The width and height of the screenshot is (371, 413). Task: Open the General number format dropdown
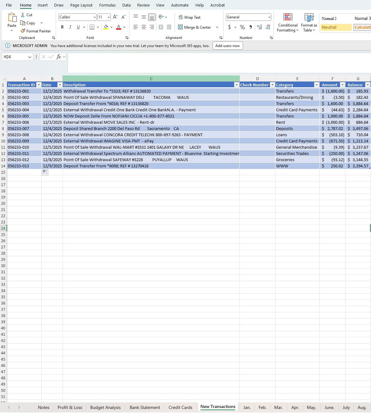(x=269, y=17)
